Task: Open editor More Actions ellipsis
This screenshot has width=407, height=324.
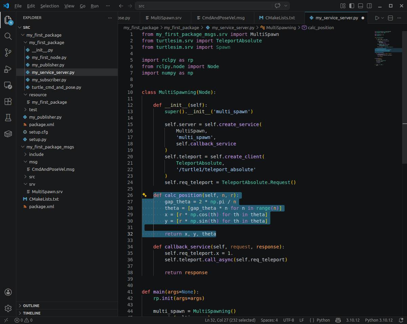Action: coord(400,18)
